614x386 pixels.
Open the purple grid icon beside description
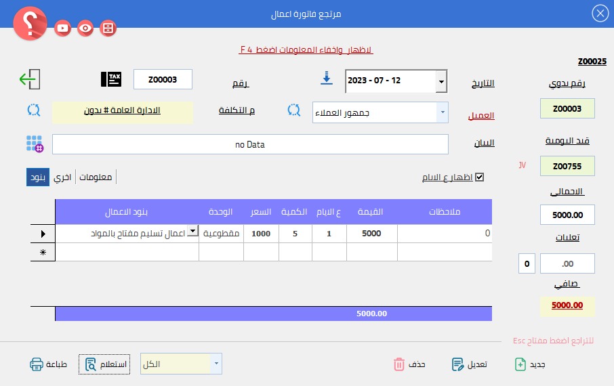[35, 144]
